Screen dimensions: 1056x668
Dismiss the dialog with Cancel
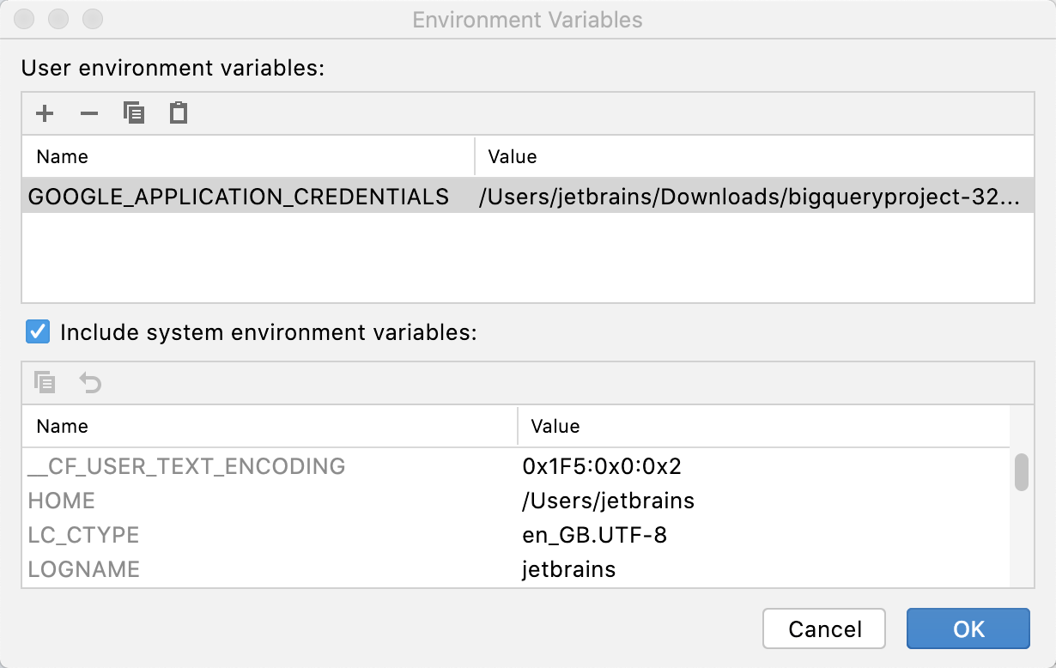click(823, 629)
